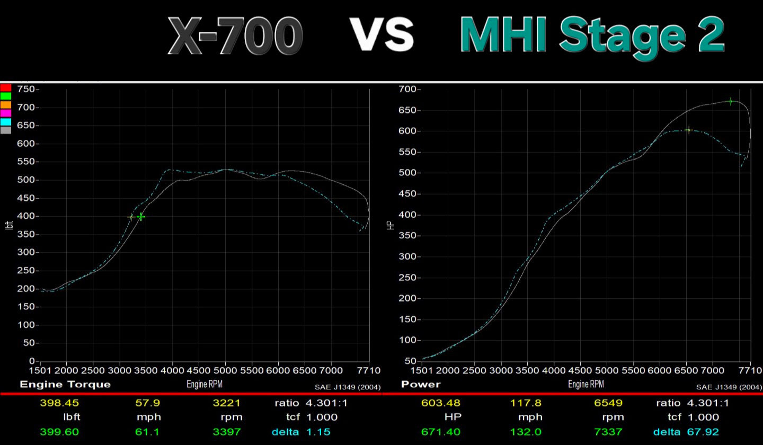Click the green speed value 132.0
The width and height of the screenshot is (763, 445).
click(526, 432)
